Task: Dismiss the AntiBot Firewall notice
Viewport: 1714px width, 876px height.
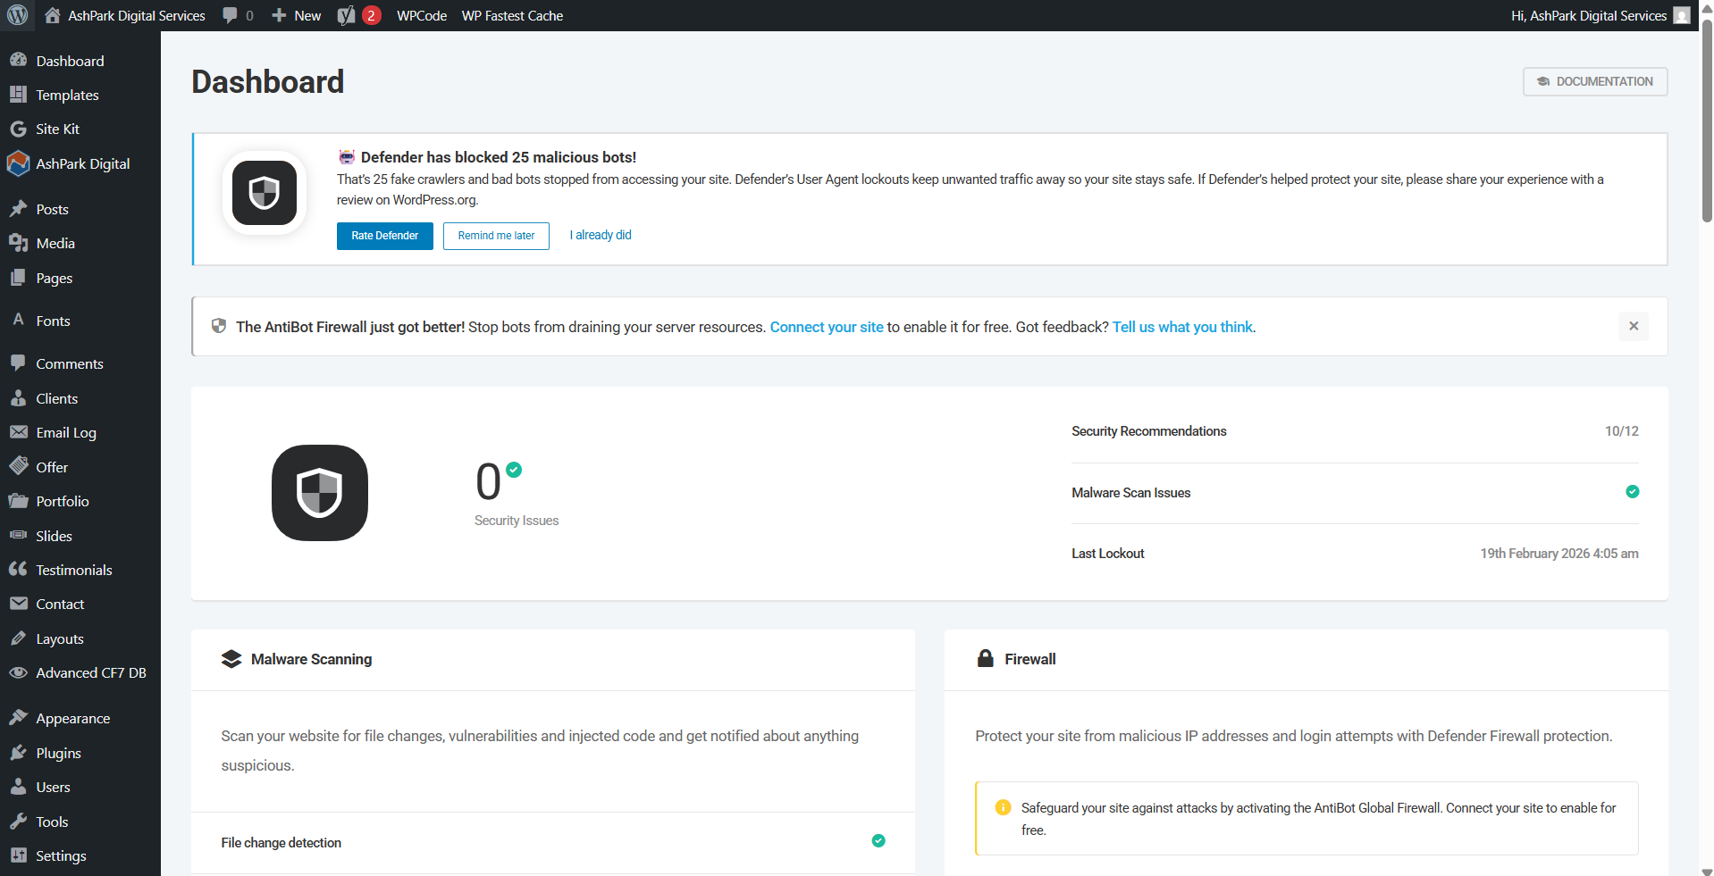Action: 1634,326
